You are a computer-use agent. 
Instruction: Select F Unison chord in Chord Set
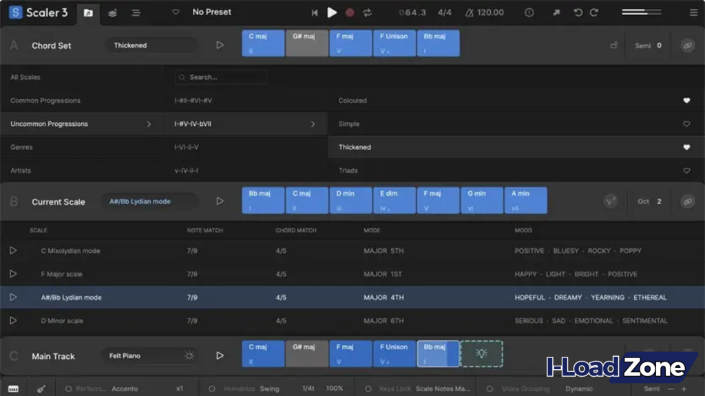point(394,43)
